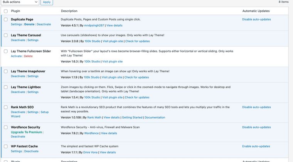Open Rank Math Documentation link
The height and width of the screenshot is (162, 293).
(155, 117)
